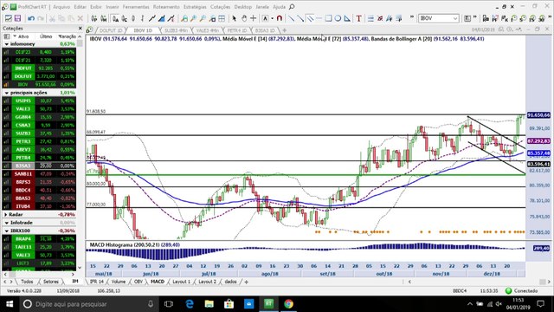Expand the Radar group
This screenshot has width=554, height=312.
pyautogui.click(x=6, y=215)
